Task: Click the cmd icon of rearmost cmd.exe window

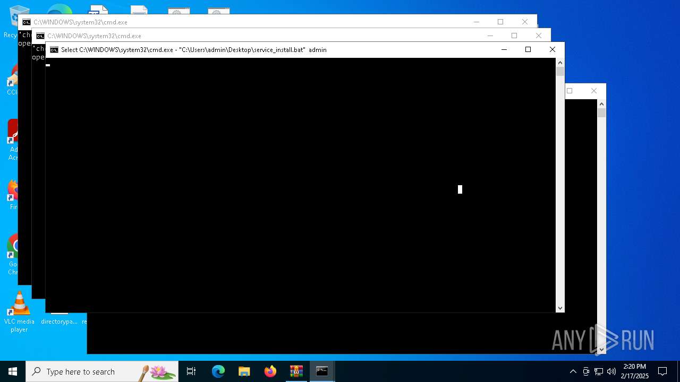Action: [x=27, y=22]
